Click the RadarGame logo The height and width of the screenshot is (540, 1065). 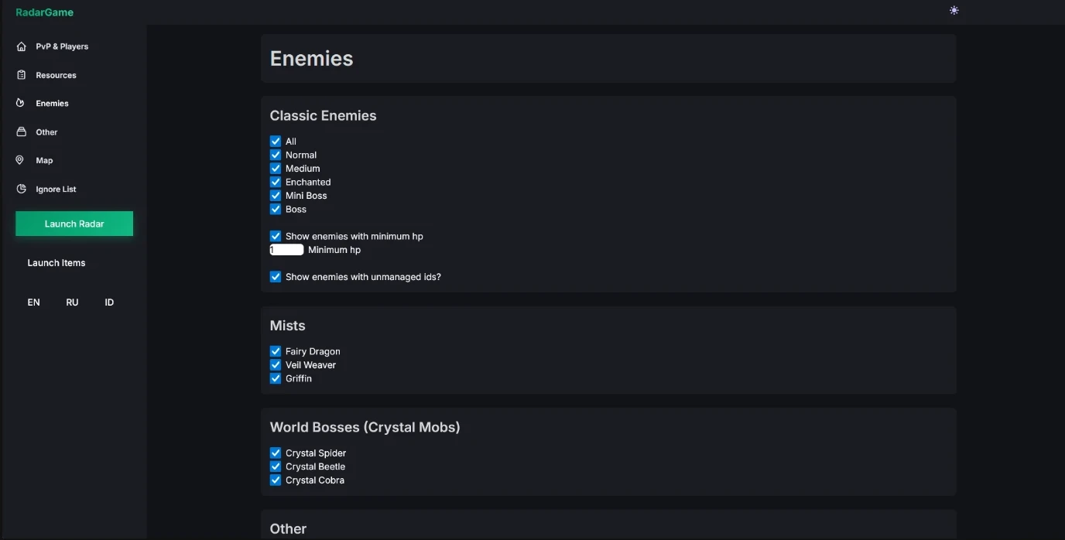click(x=45, y=12)
